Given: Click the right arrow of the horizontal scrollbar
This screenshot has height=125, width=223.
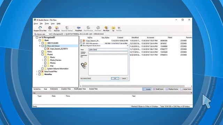Looking at the screenshot, I should [191, 86].
